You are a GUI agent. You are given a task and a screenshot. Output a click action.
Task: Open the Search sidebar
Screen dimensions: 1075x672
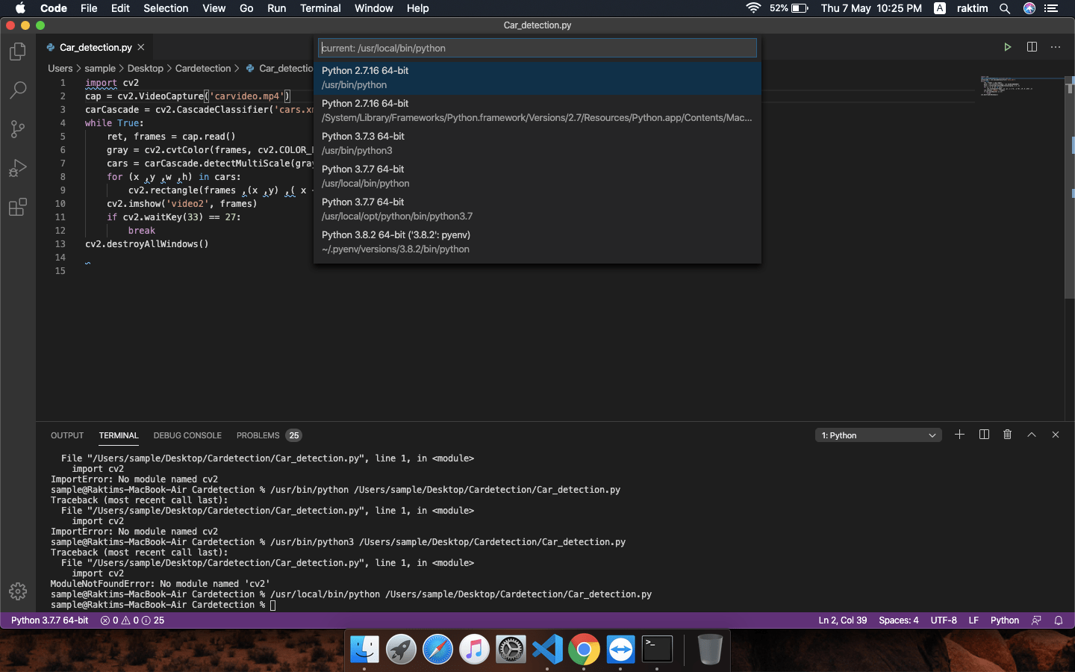[x=18, y=90]
